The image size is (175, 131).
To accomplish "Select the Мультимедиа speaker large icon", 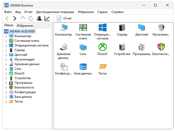I will (161, 27).
